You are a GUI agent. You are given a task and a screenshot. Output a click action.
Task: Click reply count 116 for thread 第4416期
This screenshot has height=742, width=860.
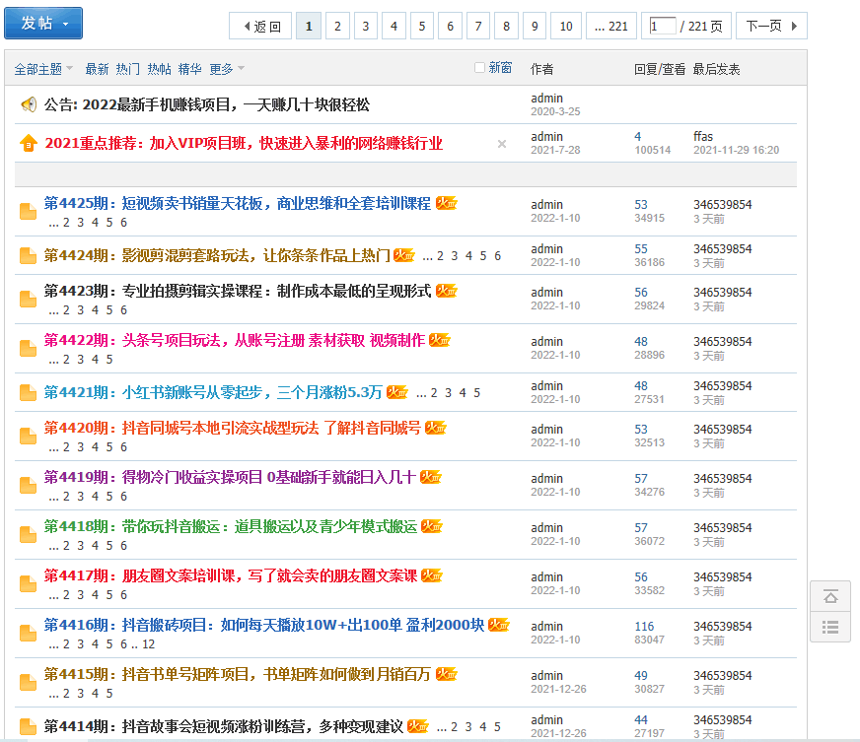(x=644, y=627)
